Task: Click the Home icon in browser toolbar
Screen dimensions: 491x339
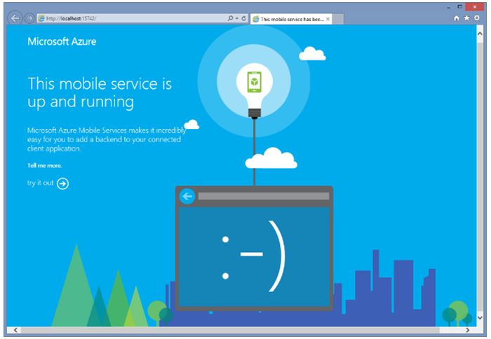Action: tap(457, 18)
